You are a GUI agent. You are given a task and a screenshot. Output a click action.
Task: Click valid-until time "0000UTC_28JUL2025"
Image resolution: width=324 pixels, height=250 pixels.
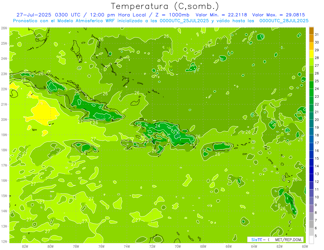pyautogui.click(x=284, y=21)
